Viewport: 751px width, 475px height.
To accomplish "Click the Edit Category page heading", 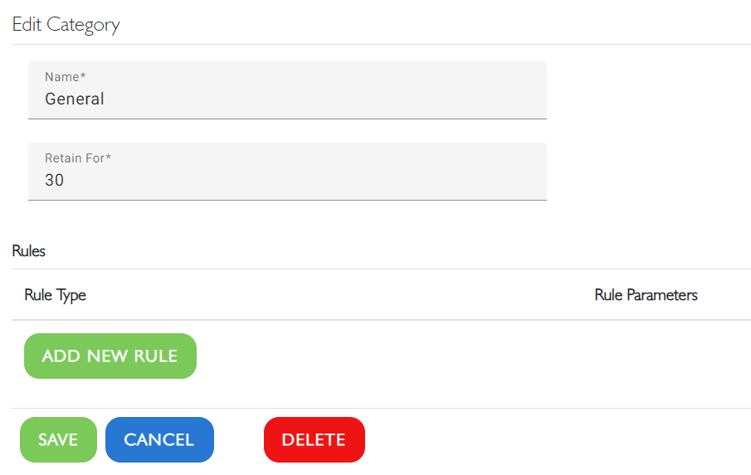I will (66, 25).
